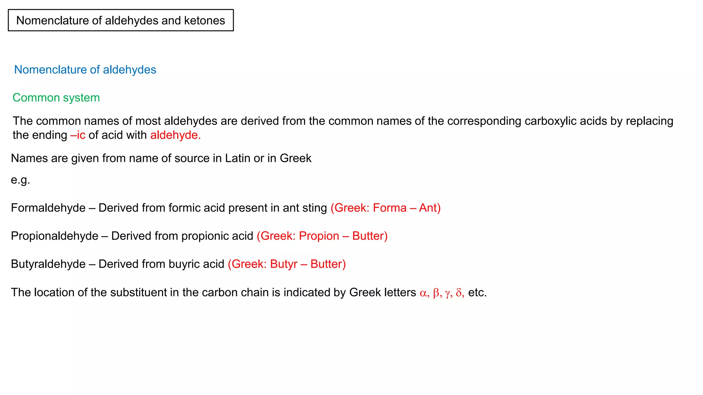Viewport: 703px width, 395px height.
Task: Click the word 'Formaldehyde'
Action: [x=48, y=208]
